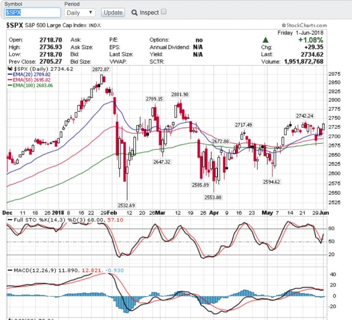Click the Volume value 1,951,872,768

tap(304, 62)
